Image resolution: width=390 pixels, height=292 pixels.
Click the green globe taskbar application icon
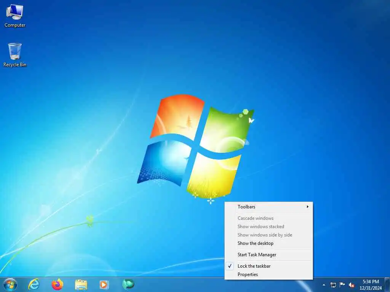(128, 284)
